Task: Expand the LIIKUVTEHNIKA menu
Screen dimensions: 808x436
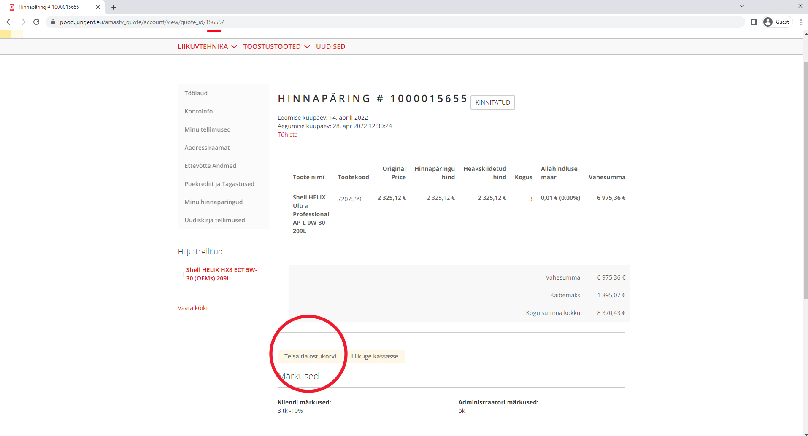Action: coord(207,46)
